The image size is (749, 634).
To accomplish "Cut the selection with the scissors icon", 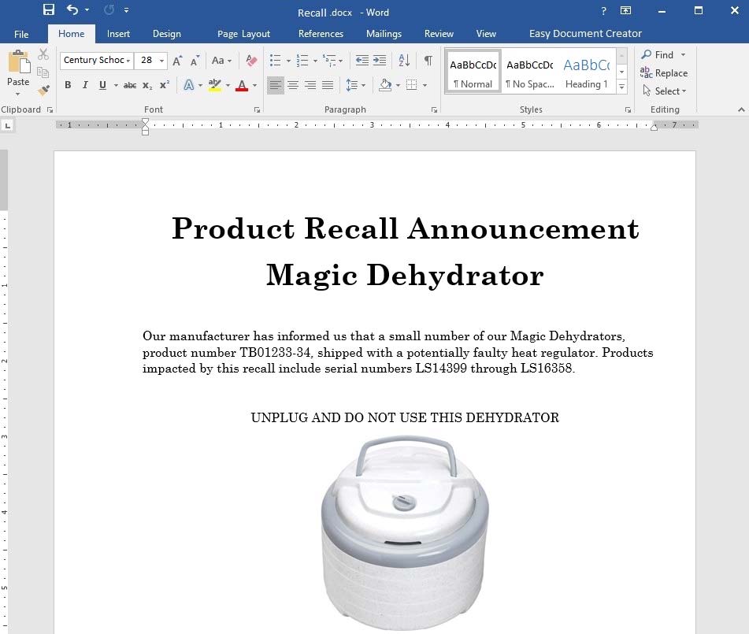I will pyautogui.click(x=43, y=54).
